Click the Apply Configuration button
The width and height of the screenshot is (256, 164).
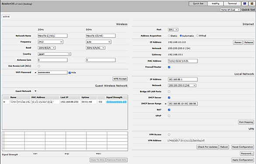pyautogui.click(x=242, y=160)
